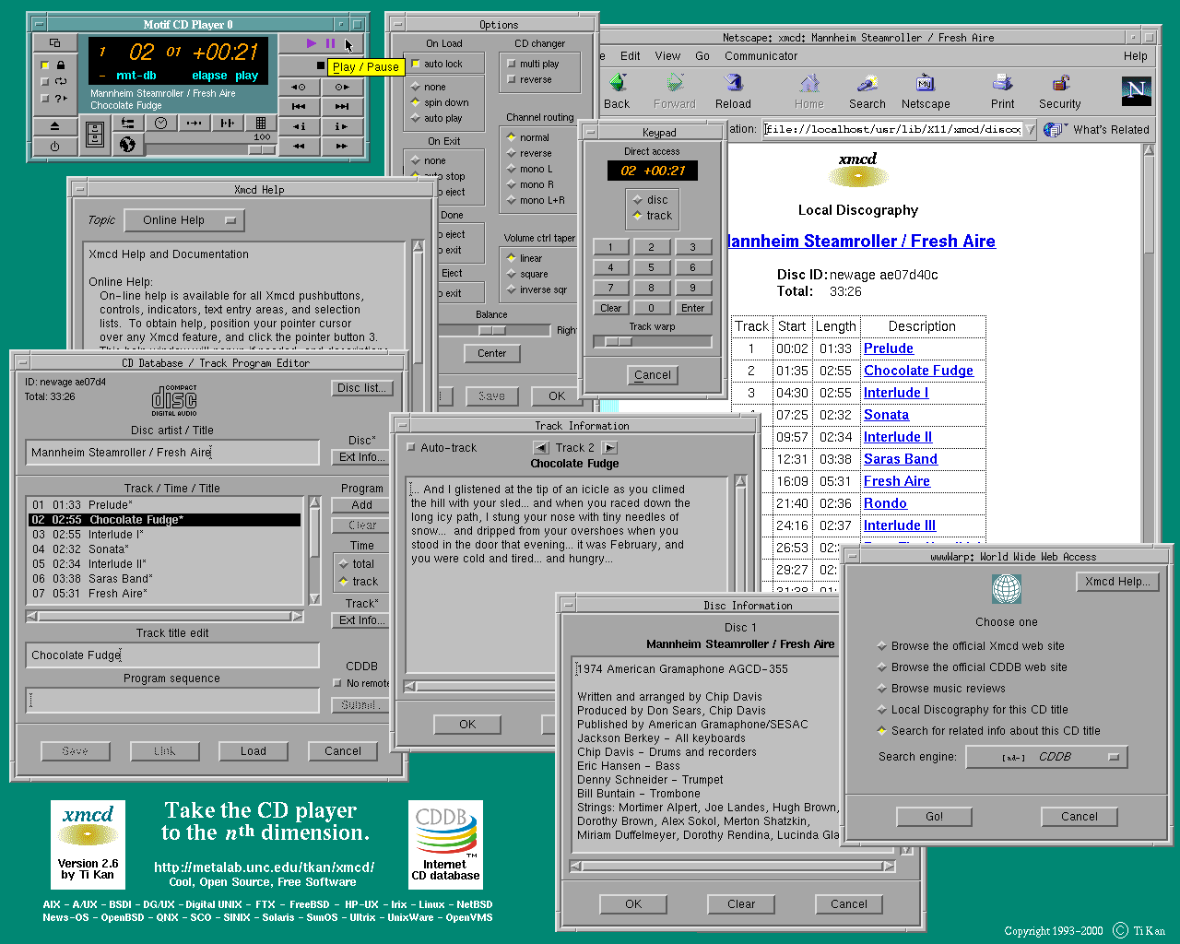Enable the Auto-track checkbox
This screenshot has width=1180, height=944.
pos(411,448)
